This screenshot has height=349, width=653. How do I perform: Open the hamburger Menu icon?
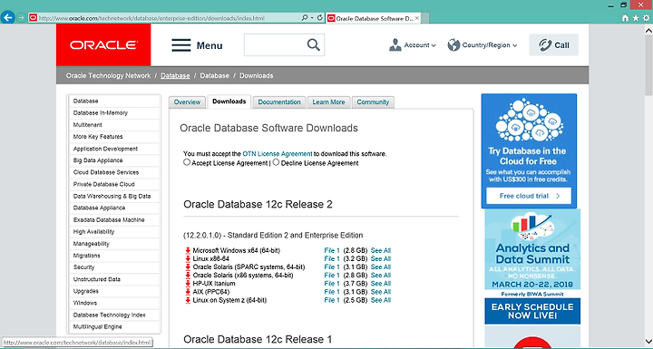point(181,45)
